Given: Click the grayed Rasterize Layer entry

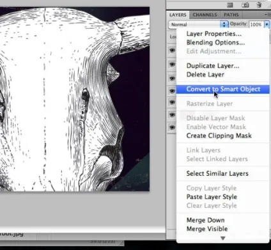Looking at the screenshot, I should 210,104.
